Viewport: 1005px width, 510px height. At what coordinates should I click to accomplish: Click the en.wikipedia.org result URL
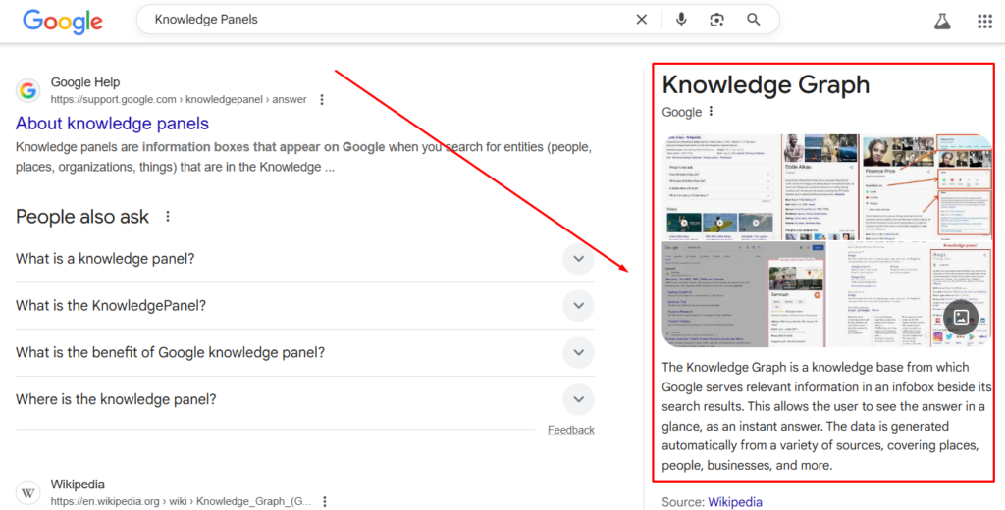[x=181, y=501]
